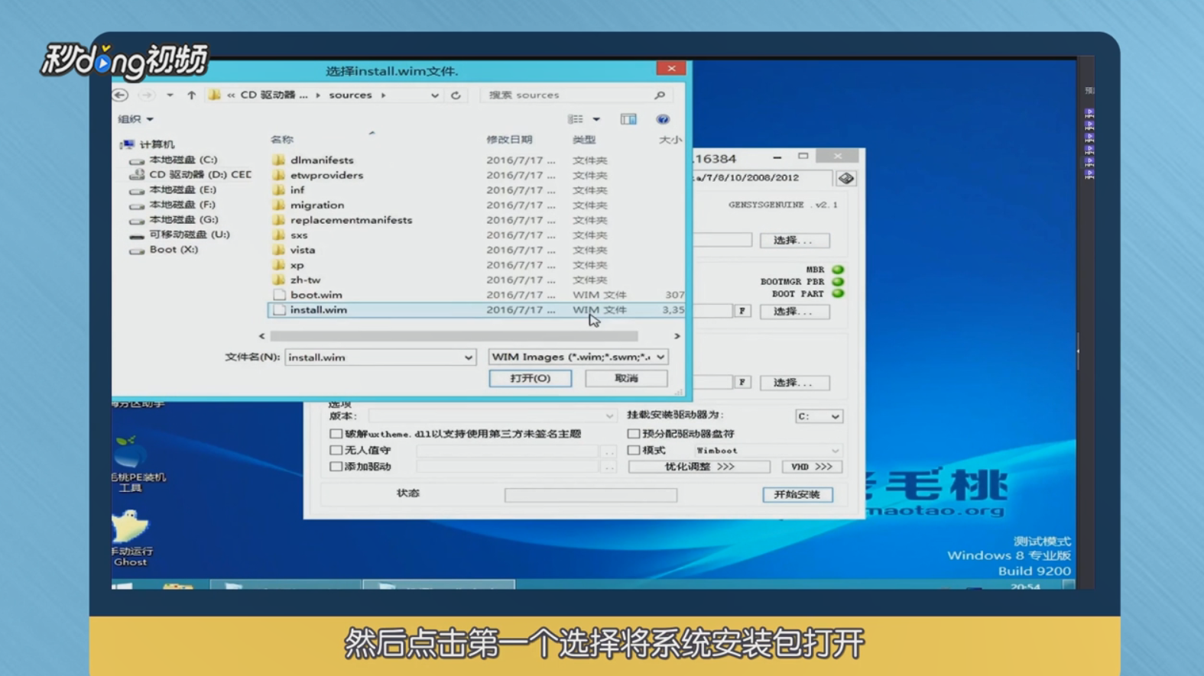The image size is (1204, 676).
Task: Select the migration folder
Action: pos(316,205)
